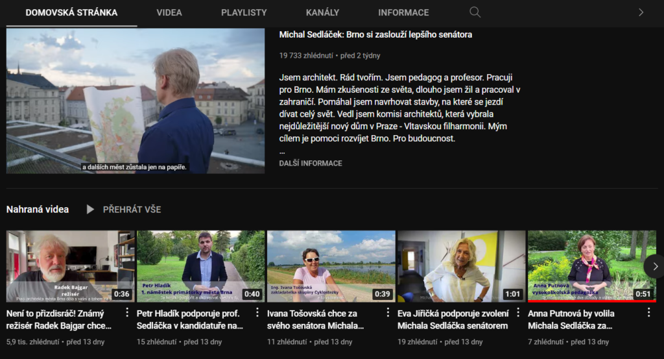Open Radek Bajgar video title link
664x359 pixels.
pyautogui.click(x=59, y=319)
